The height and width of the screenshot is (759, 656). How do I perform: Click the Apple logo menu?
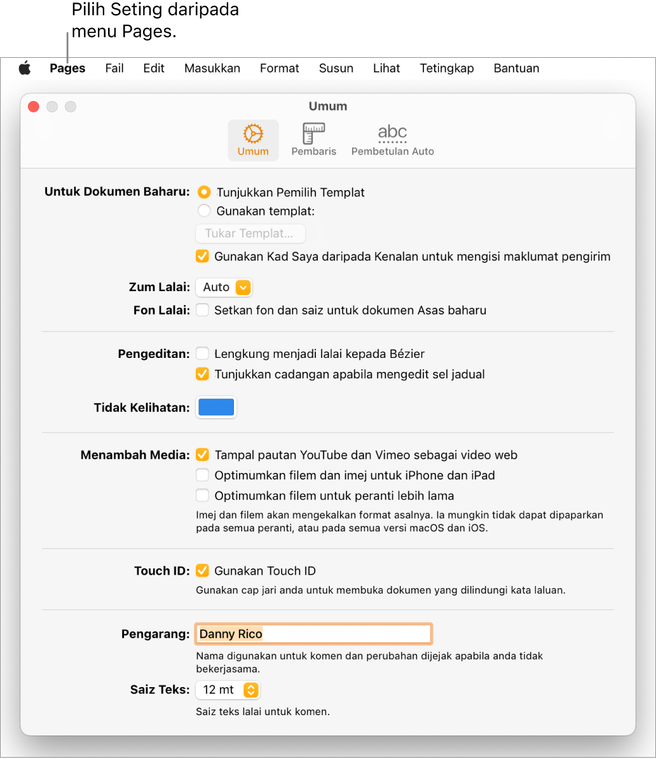24,69
